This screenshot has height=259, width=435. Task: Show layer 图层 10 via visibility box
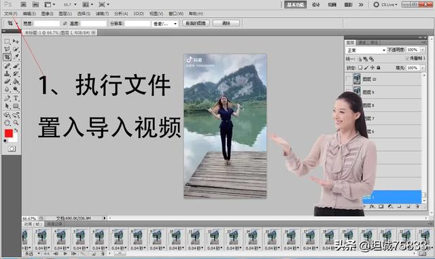pos(349,79)
